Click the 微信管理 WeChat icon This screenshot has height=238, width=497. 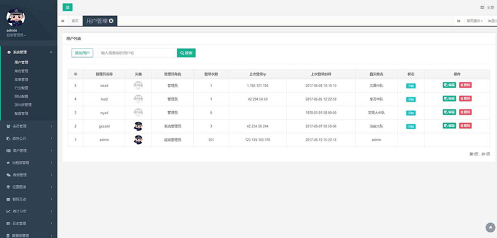[x=9, y=175]
